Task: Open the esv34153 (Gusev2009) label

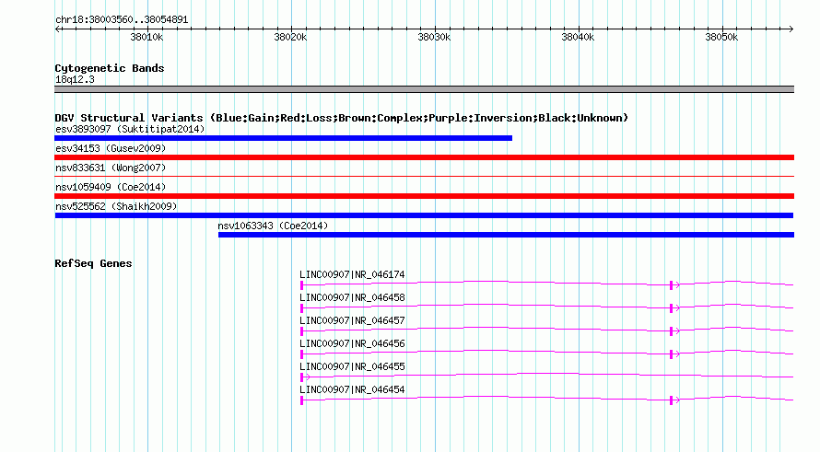Action: pyautogui.click(x=111, y=148)
